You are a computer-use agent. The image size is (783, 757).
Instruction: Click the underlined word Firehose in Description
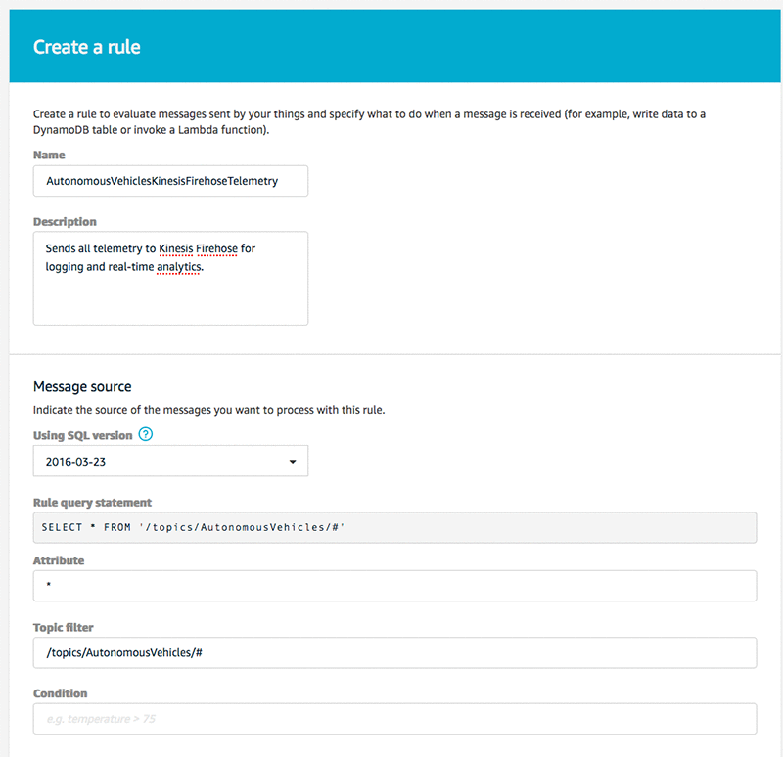216,248
